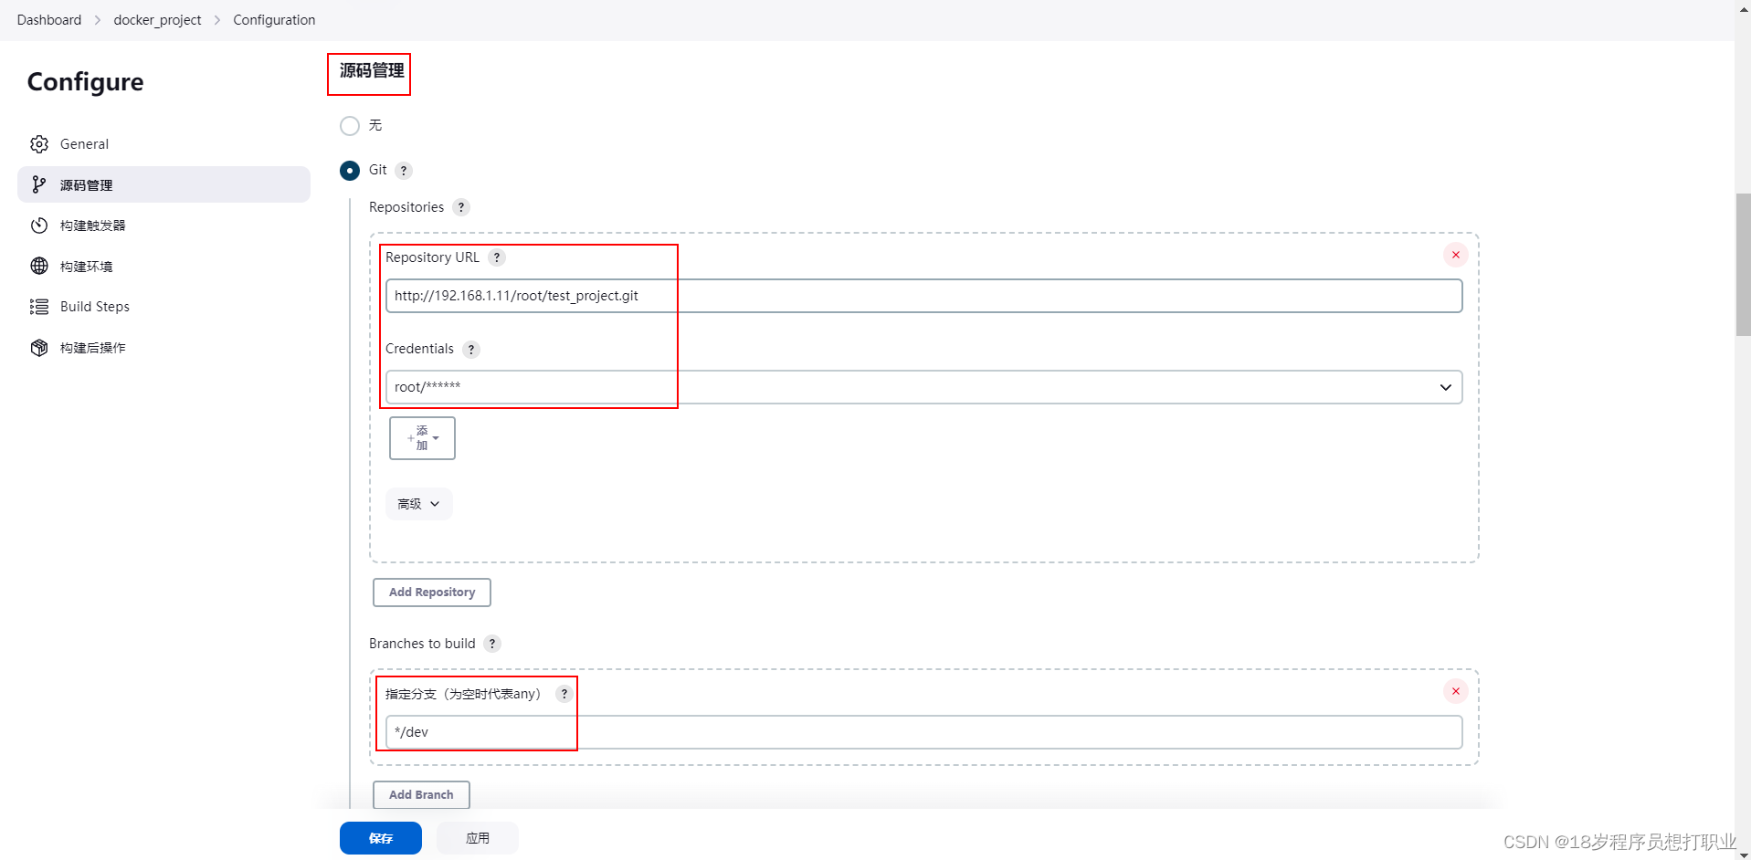Viewport: 1751px width, 860px height.
Task: Click the branch specifier */dev field
Action: (x=923, y=732)
